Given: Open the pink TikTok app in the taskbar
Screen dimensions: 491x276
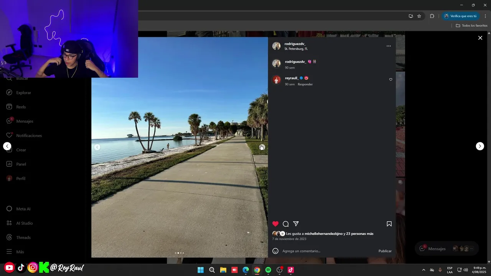Looking at the screenshot, I should [291, 270].
